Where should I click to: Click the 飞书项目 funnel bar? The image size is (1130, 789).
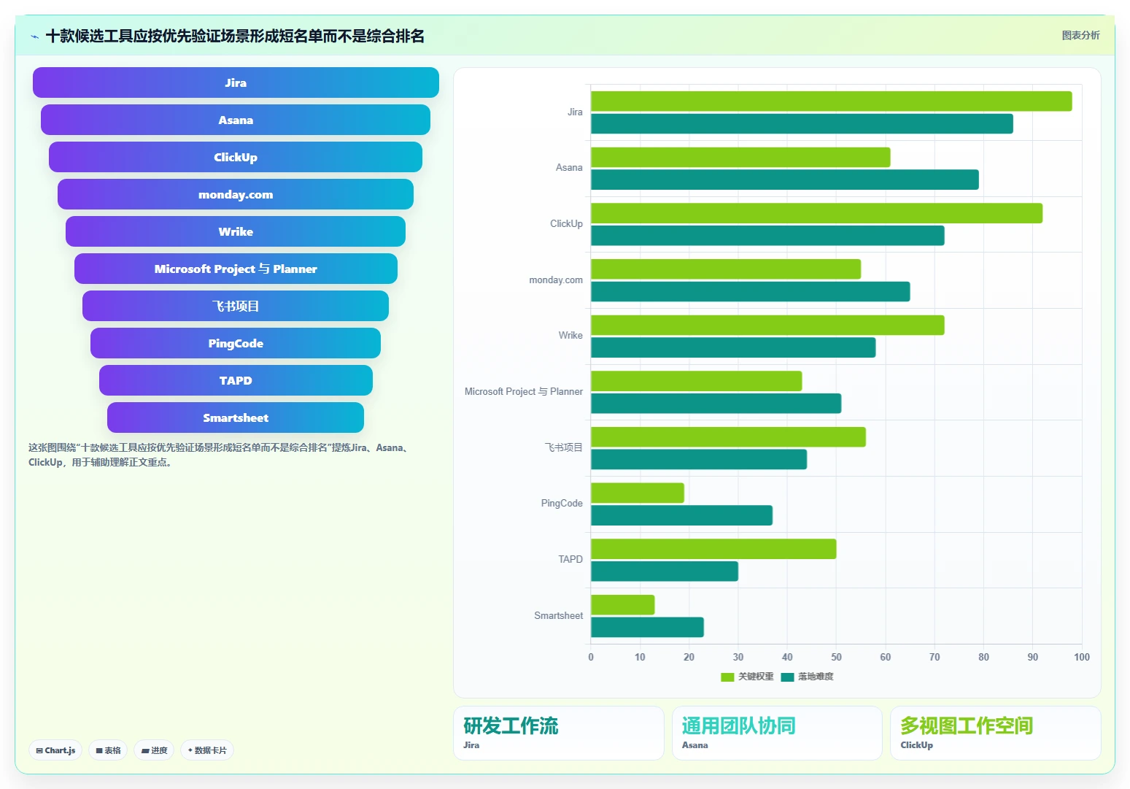236,306
